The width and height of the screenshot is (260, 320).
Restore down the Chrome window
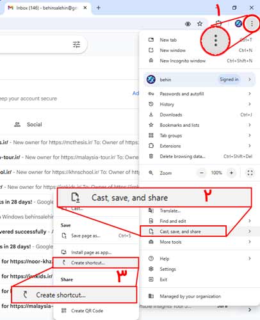(234, 8)
